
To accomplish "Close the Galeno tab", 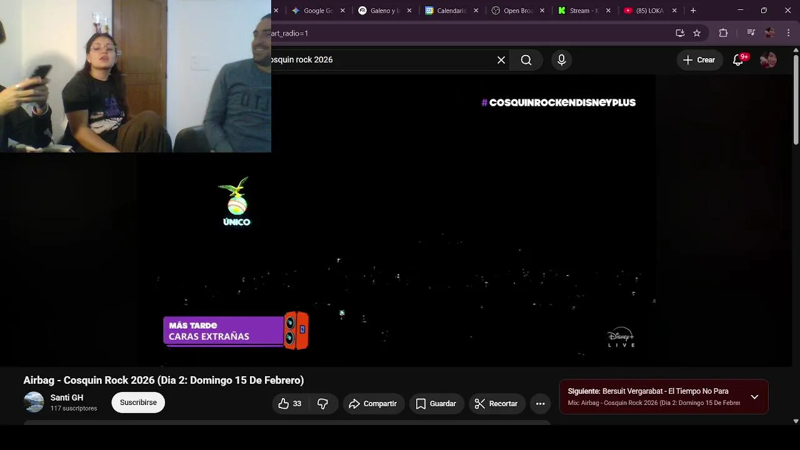I will (409, 11).
